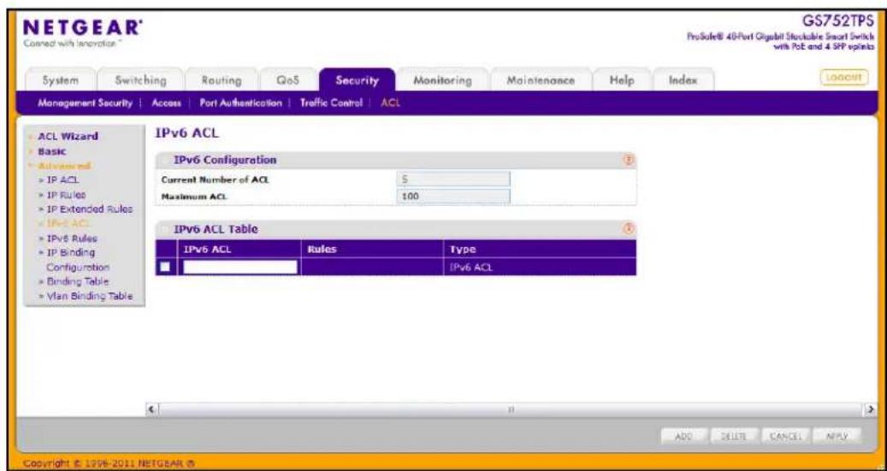
Task: Click the GS752TPS model name
Action: tap(839, 21)
